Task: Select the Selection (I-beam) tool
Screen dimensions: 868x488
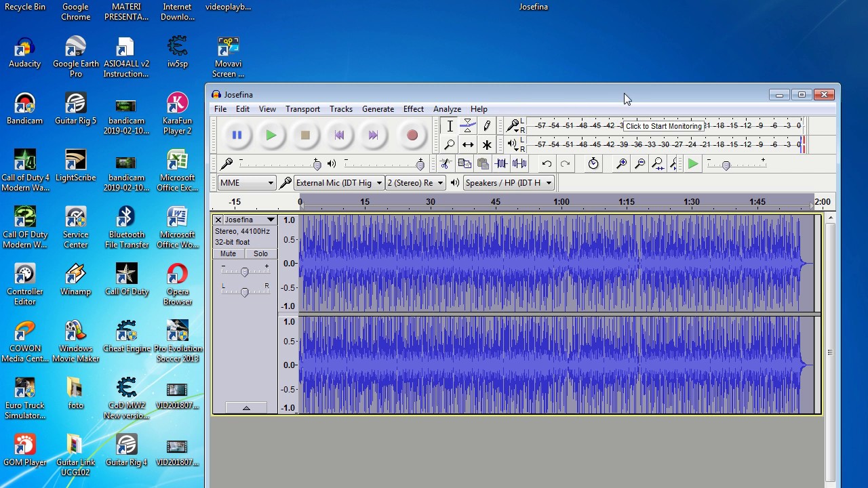Action: tap(450, 126)
